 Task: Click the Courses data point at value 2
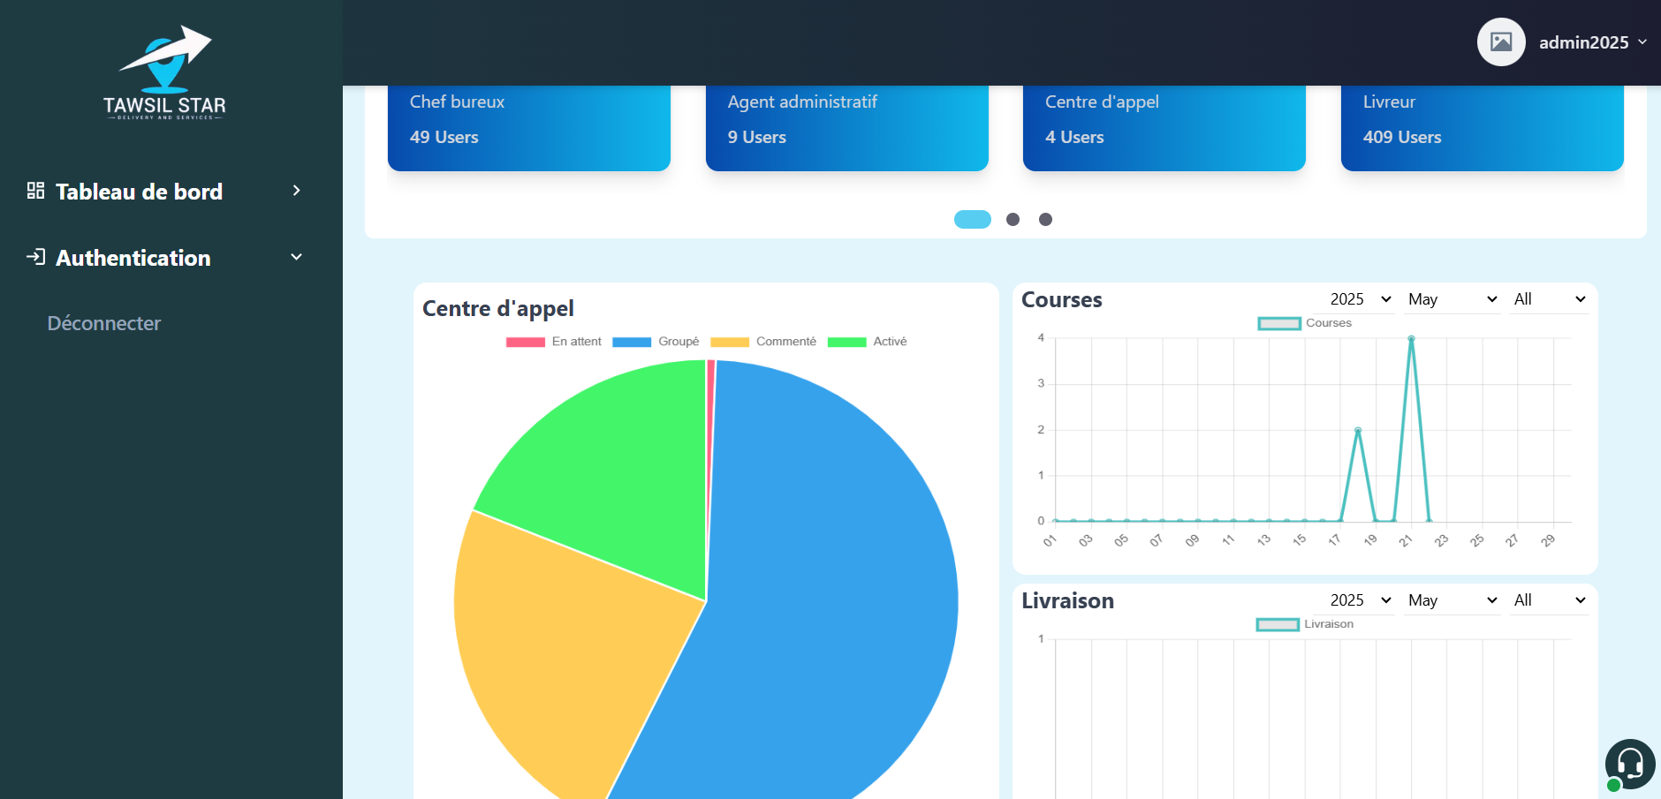(1358, 430)
